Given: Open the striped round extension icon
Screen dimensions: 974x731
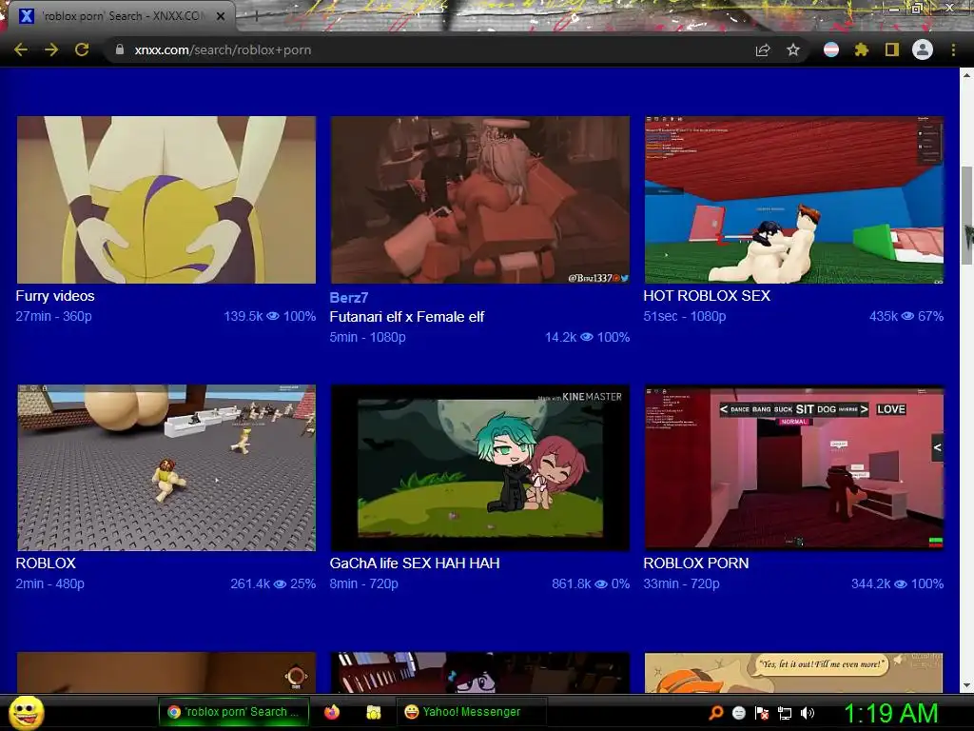Looking at the screenshot, I should (x=831, y=49).
